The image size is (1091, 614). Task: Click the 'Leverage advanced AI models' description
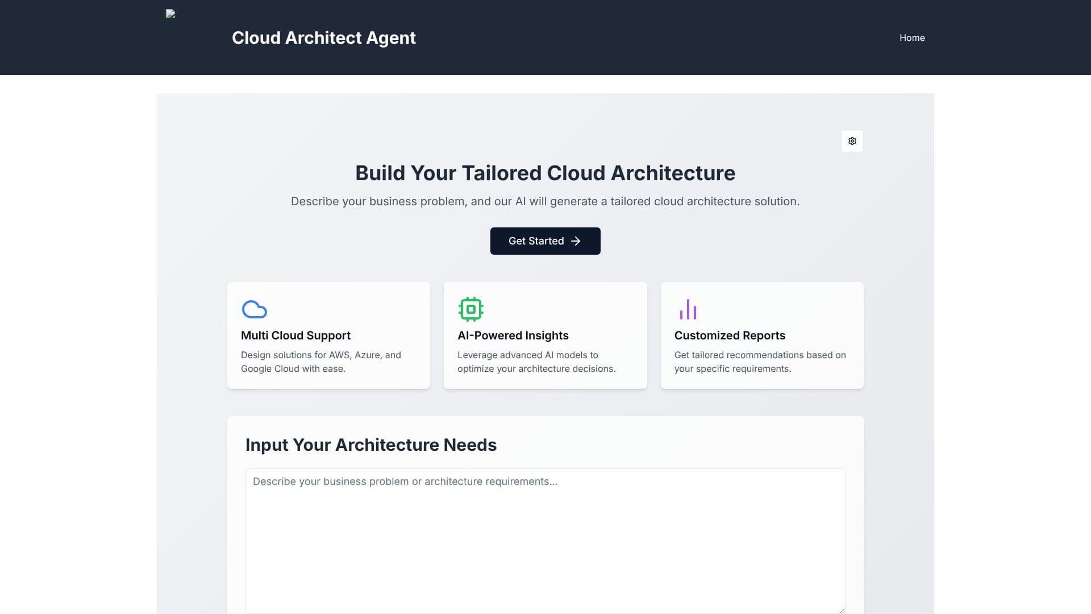(536, 362)
